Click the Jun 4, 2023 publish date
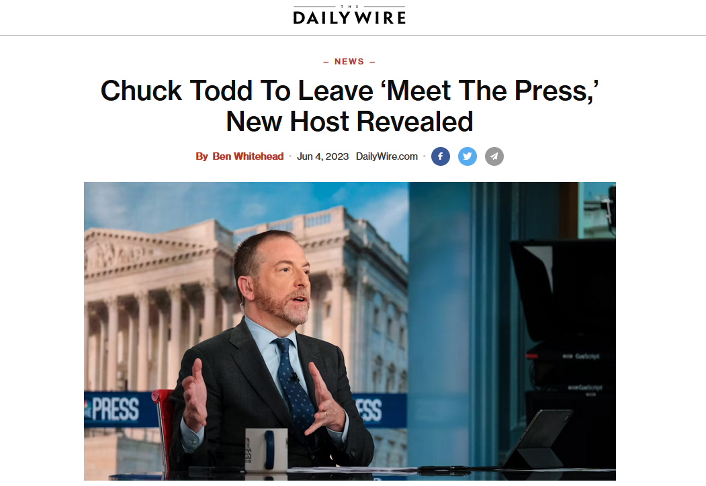706x486 pixels. [323, 156]
